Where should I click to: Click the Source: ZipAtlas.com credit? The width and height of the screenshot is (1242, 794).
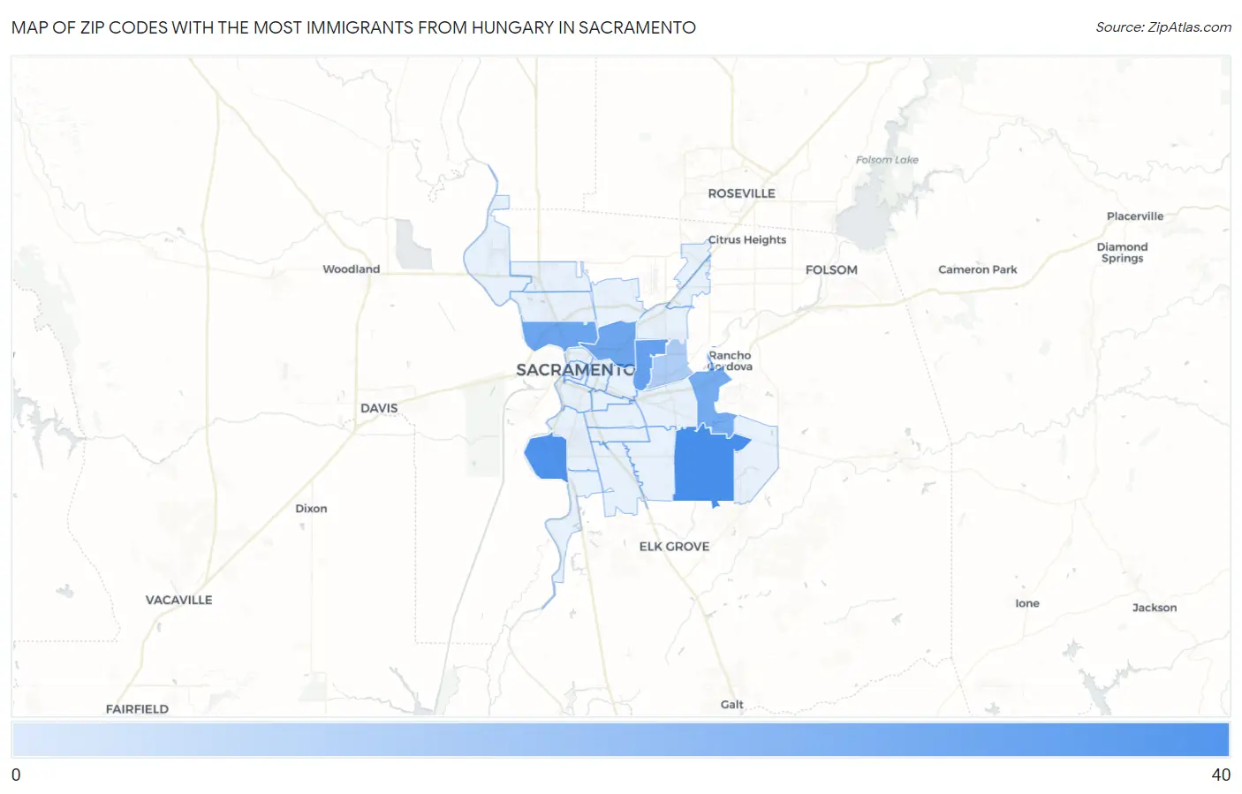[1163, 27]
